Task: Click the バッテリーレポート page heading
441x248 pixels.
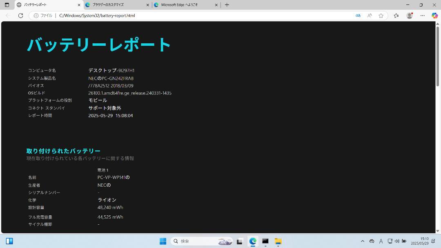Action: click(98, 45)
